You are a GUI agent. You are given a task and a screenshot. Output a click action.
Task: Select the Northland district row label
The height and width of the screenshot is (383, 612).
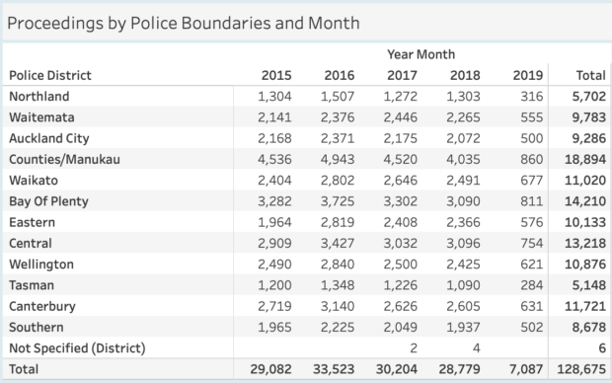pyautogui.click(x=39, y=97)
